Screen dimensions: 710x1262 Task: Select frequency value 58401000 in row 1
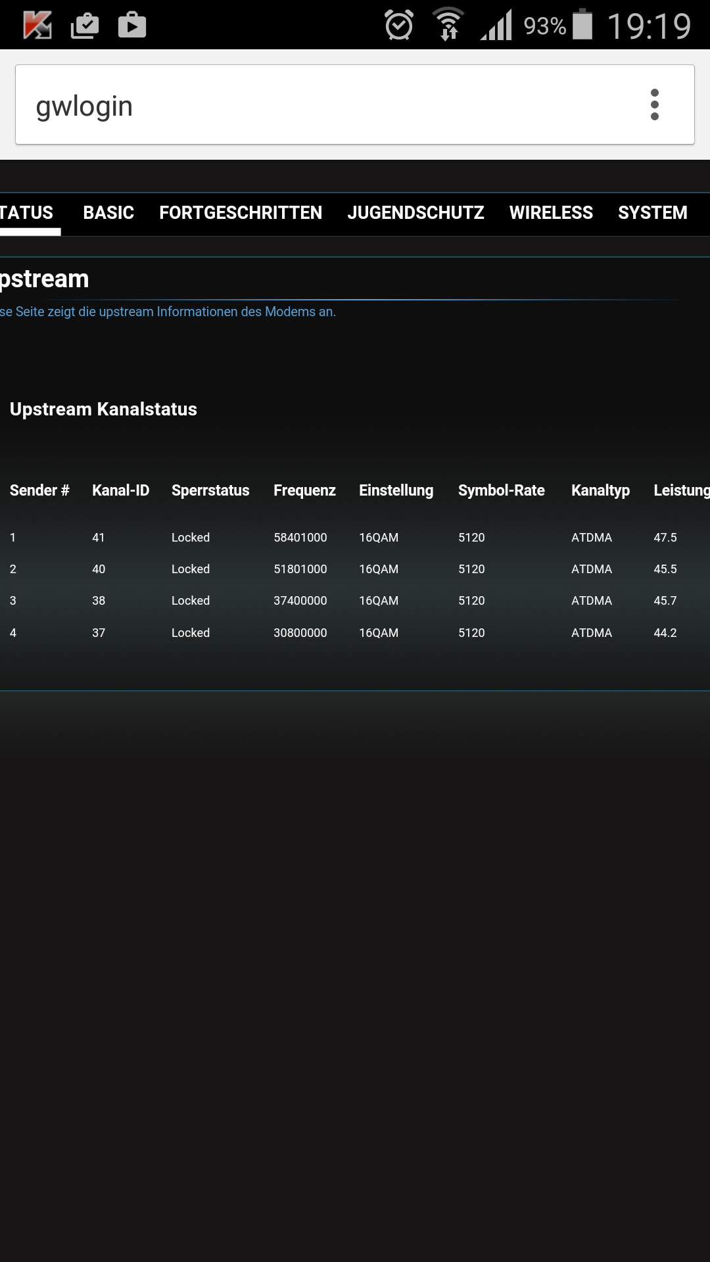(300, 538)
